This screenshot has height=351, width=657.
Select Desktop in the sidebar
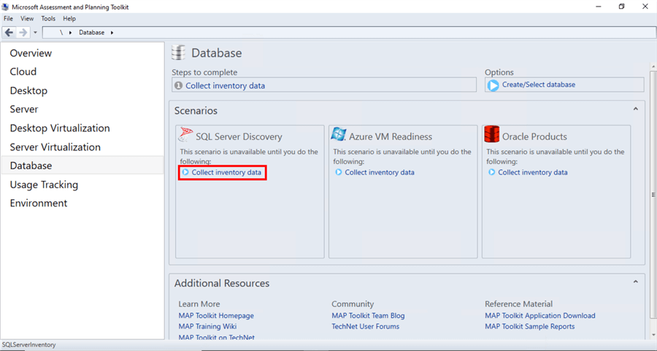click(x=28, y=90)
